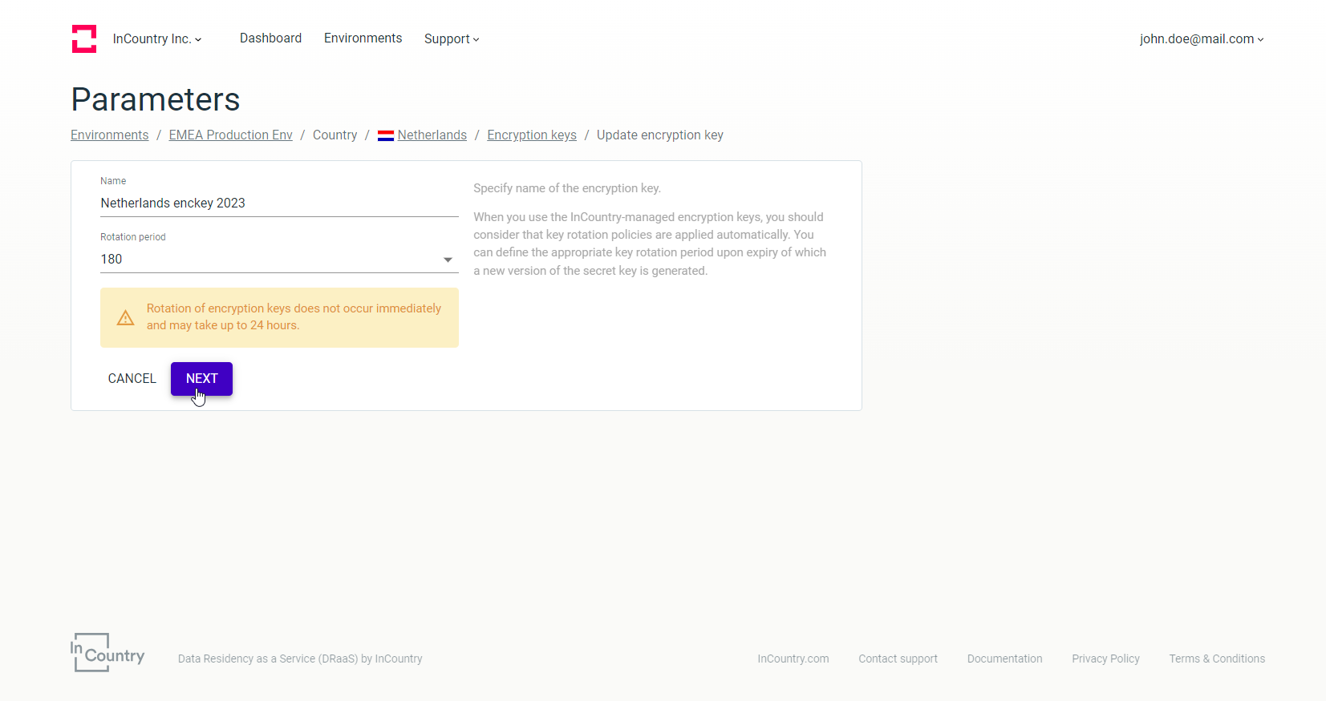1326x701 pixels.
Task: Open the InCountry.com footer link
Action: click(793, 659)
